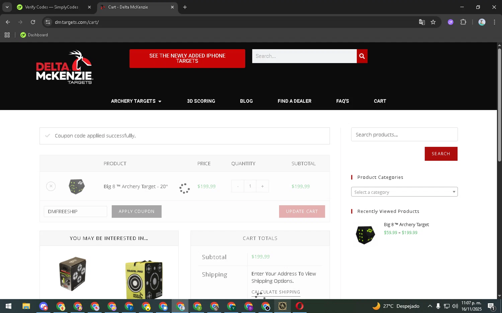Open the Delta McKenzie Targets logo
The image size is (502, 313).
64,67
